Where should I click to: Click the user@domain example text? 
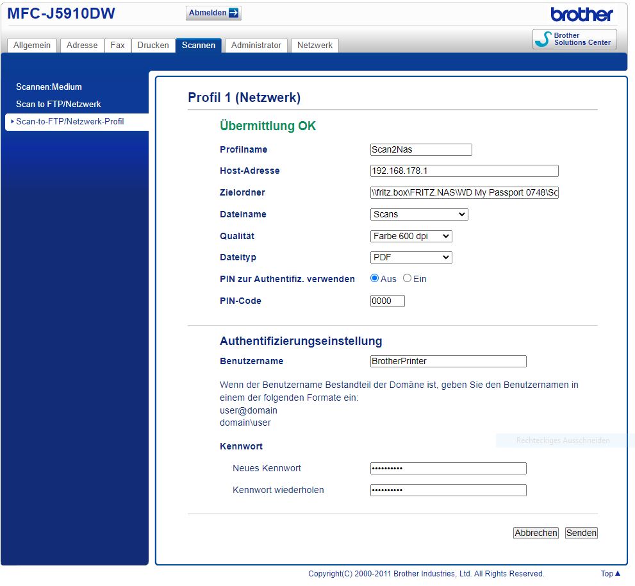tap(249, 410)
